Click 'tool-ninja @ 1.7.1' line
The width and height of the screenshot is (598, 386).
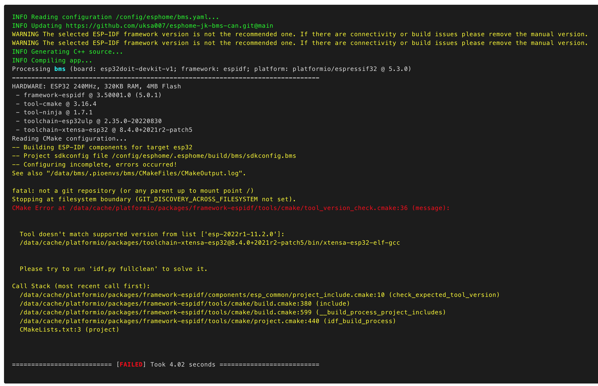tap(54, 112)
